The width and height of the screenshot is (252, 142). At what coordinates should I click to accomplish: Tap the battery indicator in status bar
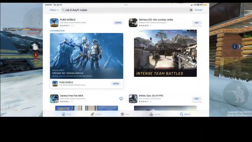(205, 5)
